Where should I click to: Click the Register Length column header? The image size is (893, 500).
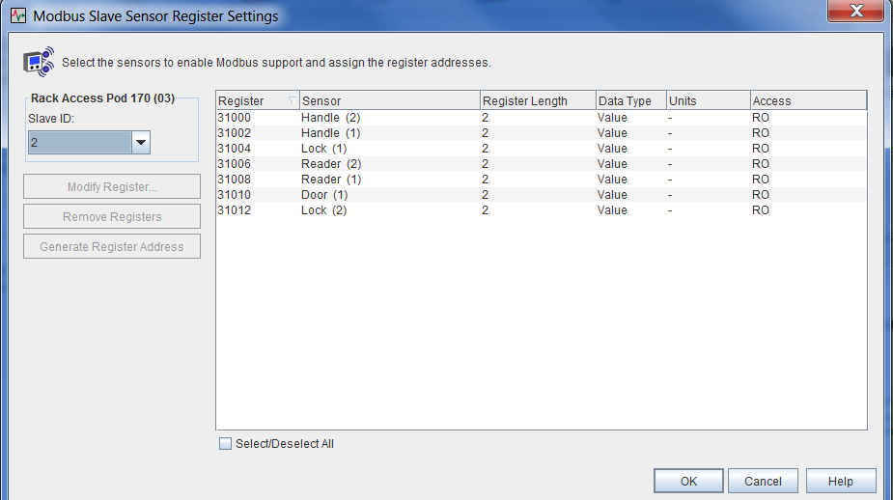tap(538, 100)
